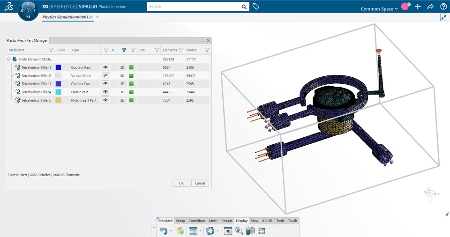This screenshot has width=450, height=237.
Task: Collapse the Finite Element Model tree node
Action: click(x=9, y=59)
